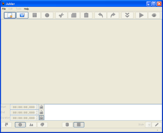This screenshot has height=133, width=163.
Task: Click the double-chevron down toolbar icon
Action: click(127, 15)
